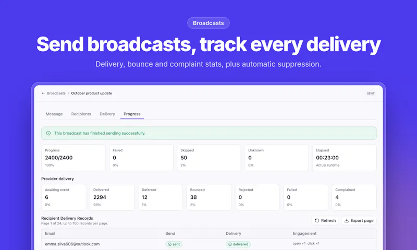
Task: Click the delivered badge check icon
Action: (230, 244)
